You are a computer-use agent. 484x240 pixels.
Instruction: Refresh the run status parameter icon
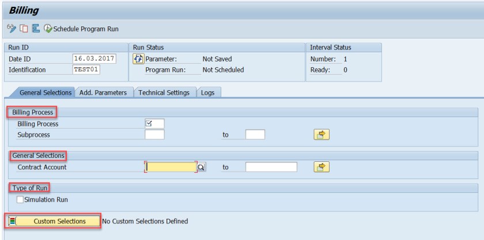coord(138,59)
